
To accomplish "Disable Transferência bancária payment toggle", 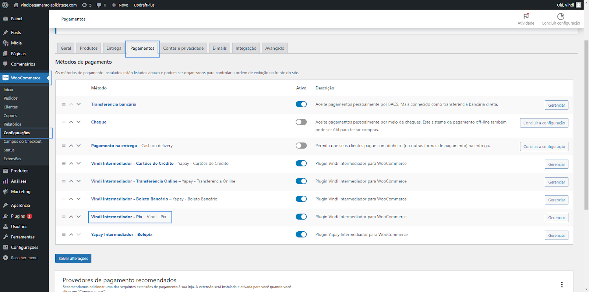I will coord(301,104).
